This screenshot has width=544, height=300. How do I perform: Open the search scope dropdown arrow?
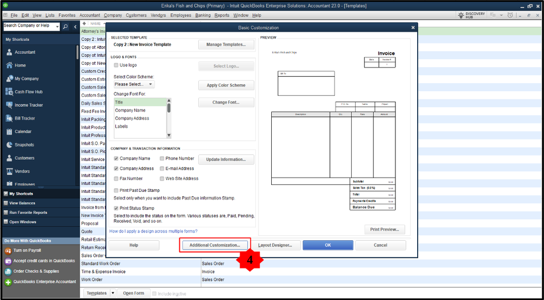(57, 27)
